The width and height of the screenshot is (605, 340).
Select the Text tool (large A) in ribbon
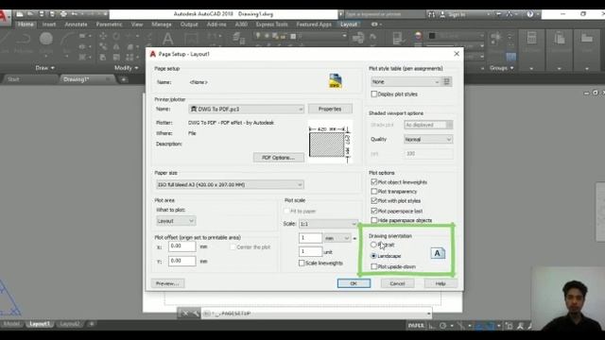click(167, 39)
